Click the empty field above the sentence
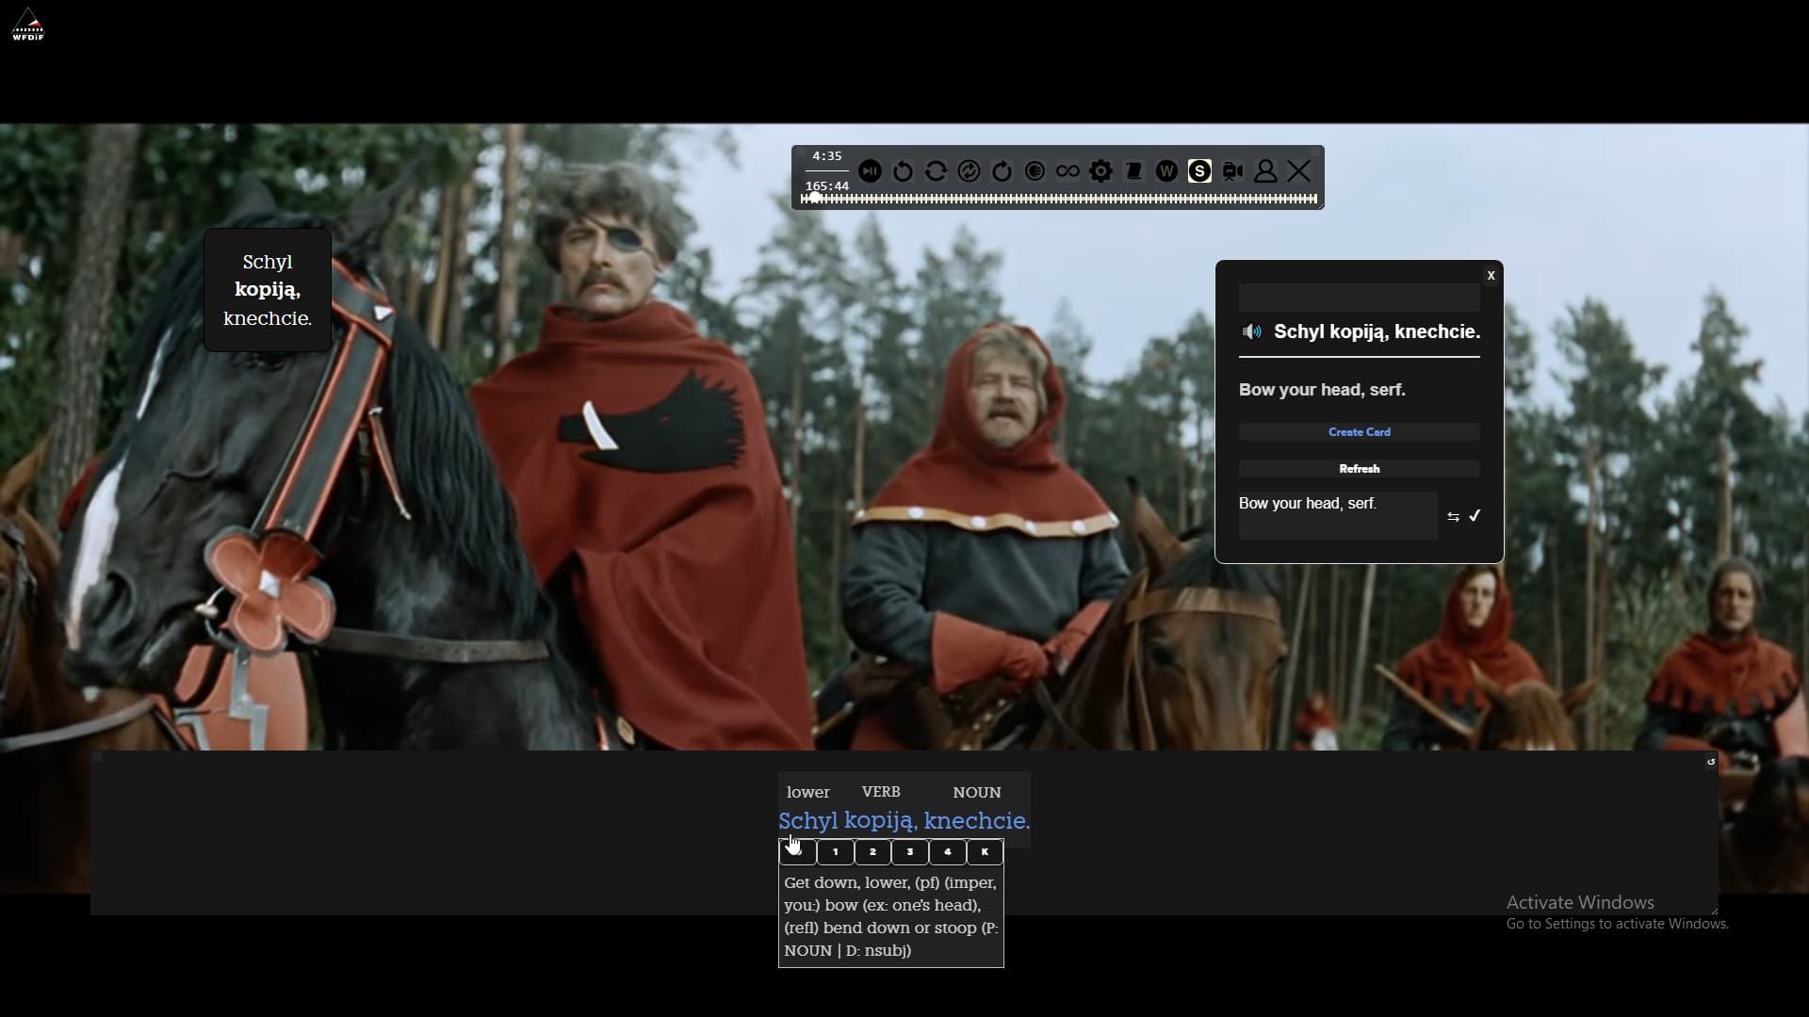The width and height of the screenshot is (1809, 1017). pos(1359,298)
